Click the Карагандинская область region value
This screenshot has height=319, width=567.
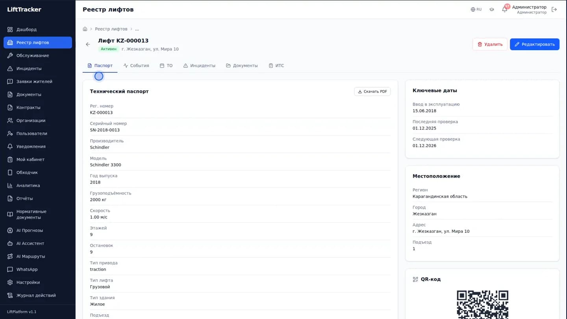point(440,197)
